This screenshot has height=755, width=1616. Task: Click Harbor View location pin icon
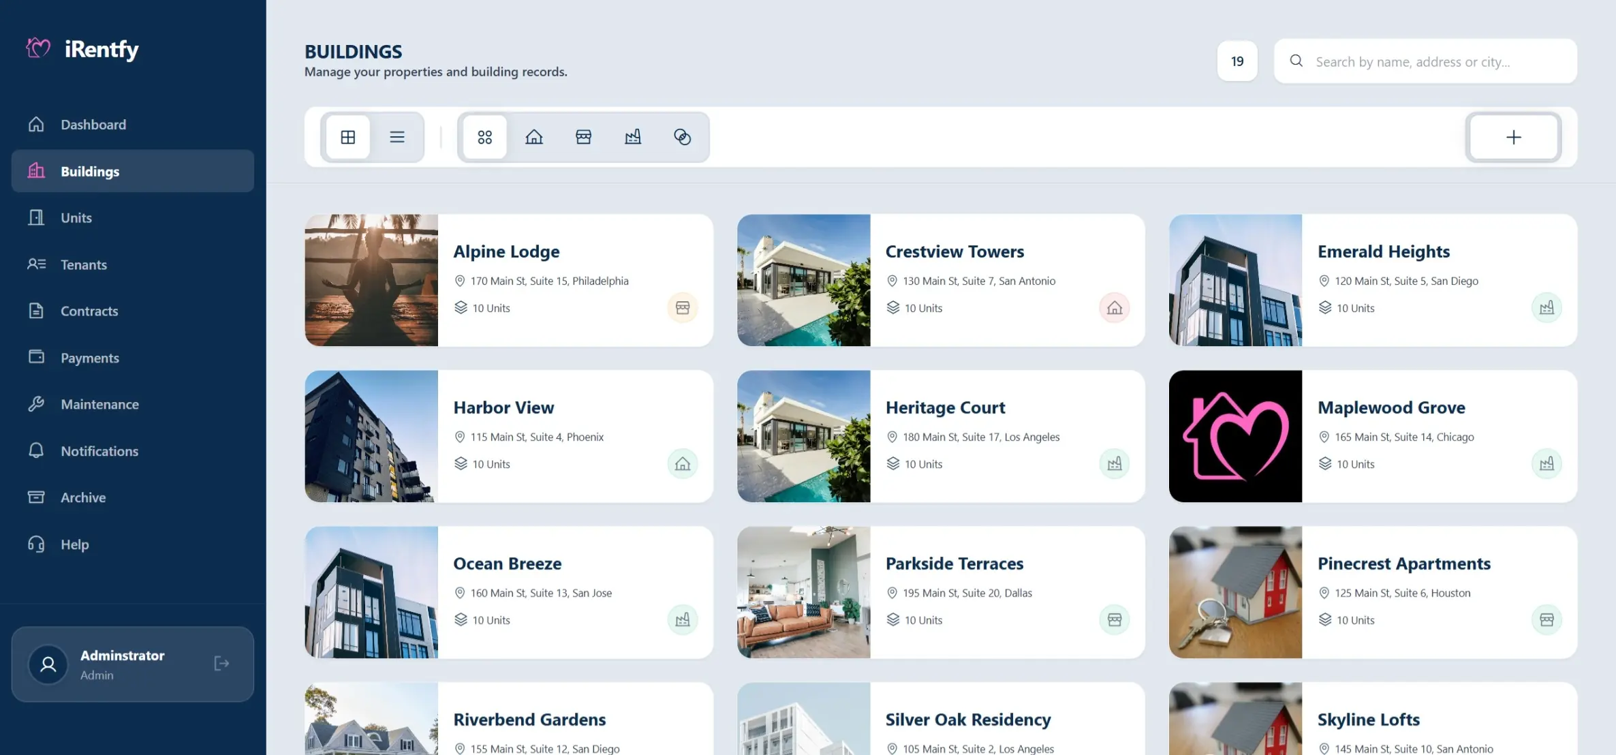(x=460, y=437)
